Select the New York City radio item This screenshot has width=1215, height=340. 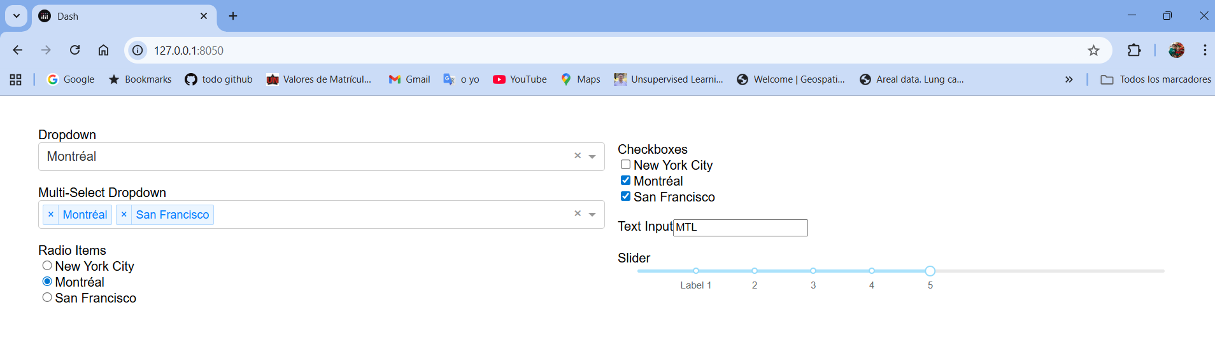[47, 266]
